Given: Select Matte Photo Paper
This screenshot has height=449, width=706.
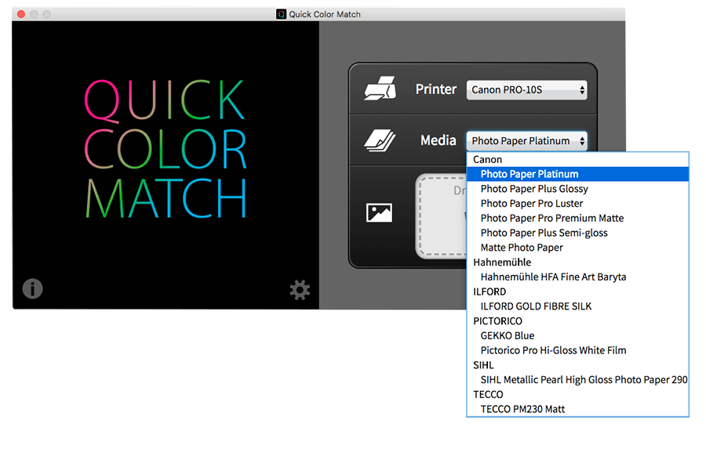Looking at the screenshot, I should pyautogui.click(x=577, y=248).
